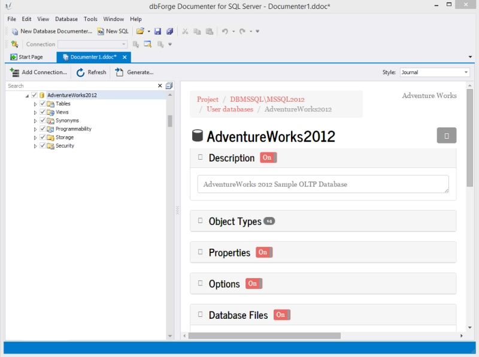Open the File menu
Viewport: 479px width, 357px height.
click(11, 19)
